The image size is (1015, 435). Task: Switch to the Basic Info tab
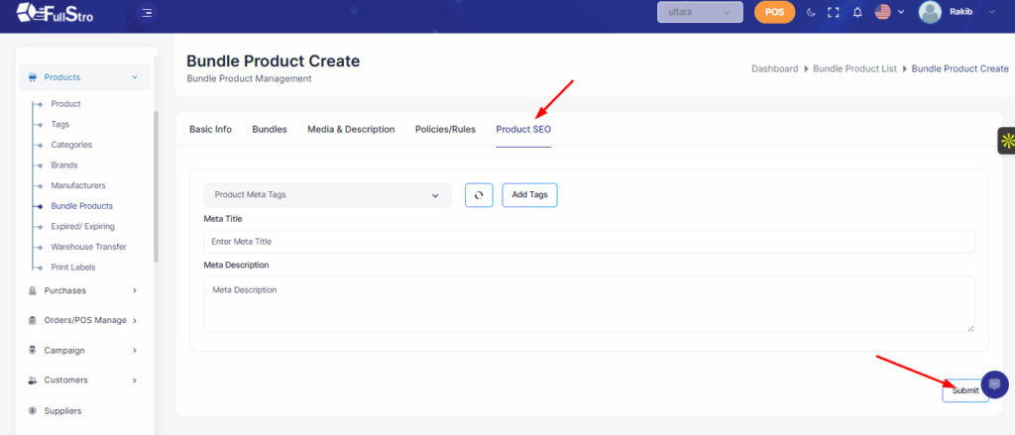tap(210, 130)
